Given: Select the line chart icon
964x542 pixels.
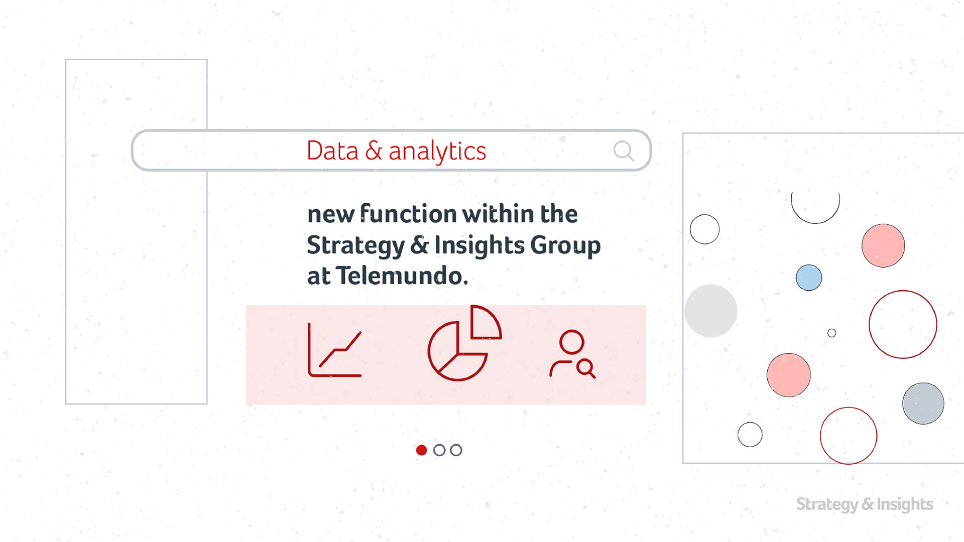Looking at the screenshot, I should tap(334, 350).
